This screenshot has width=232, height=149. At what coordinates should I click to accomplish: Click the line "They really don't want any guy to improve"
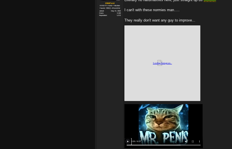tap(159, 20)
